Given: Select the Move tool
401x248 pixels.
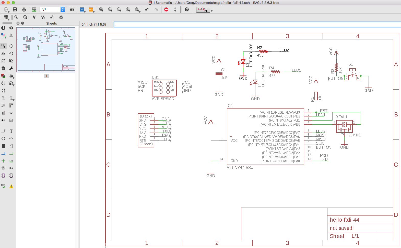Looking at the screenshot, I should point(11,46).
